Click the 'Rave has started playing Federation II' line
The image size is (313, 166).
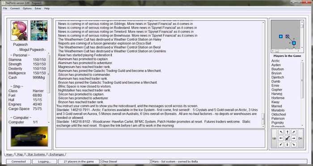85,55
